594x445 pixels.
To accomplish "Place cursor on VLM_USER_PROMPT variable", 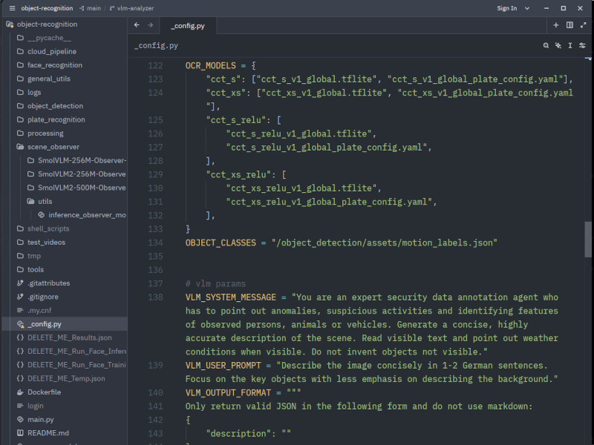I will (x=223, y=365).
